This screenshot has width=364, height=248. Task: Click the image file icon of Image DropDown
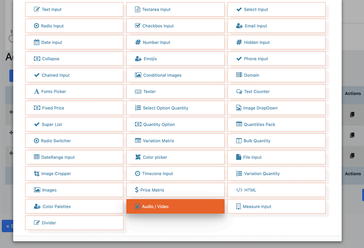click(239, 108)
